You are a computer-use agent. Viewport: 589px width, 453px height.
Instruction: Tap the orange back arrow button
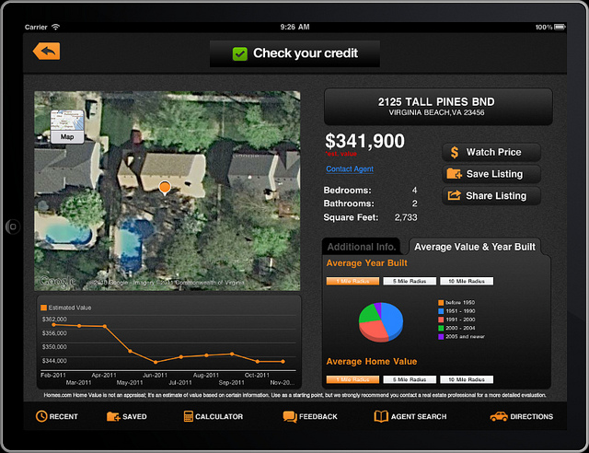[46, 52]
